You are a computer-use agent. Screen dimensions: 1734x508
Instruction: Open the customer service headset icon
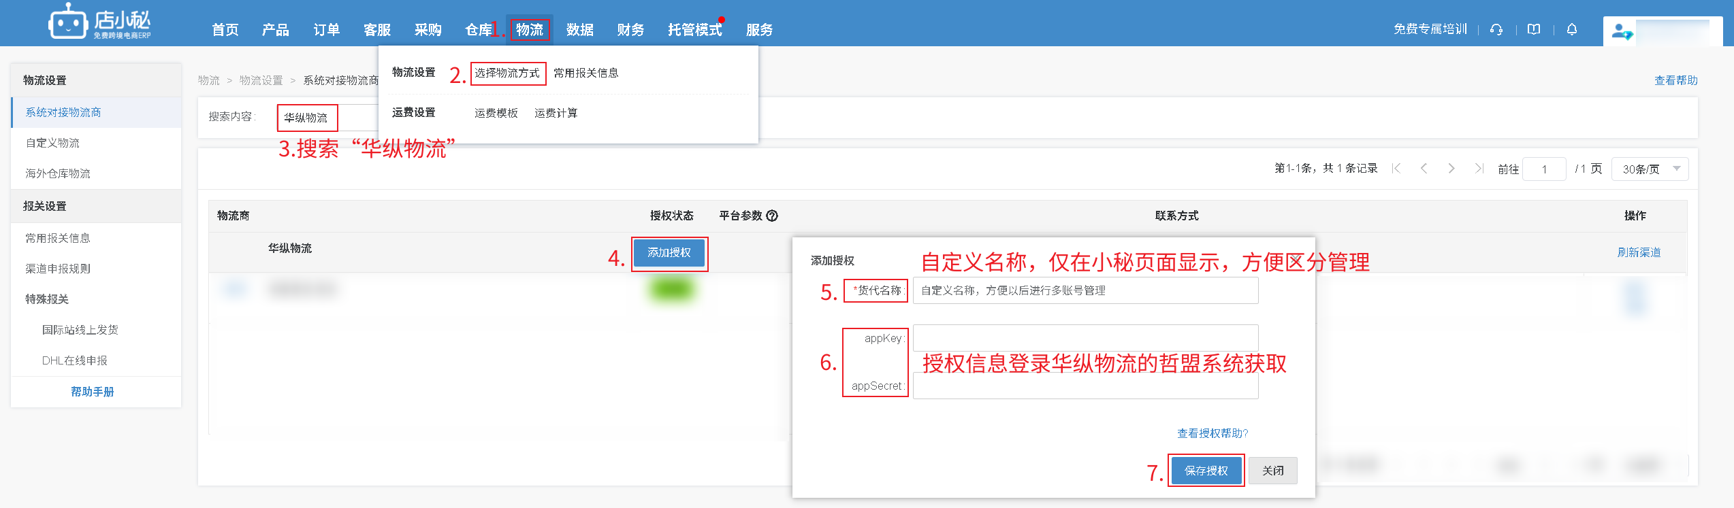tap(1496, 29)
